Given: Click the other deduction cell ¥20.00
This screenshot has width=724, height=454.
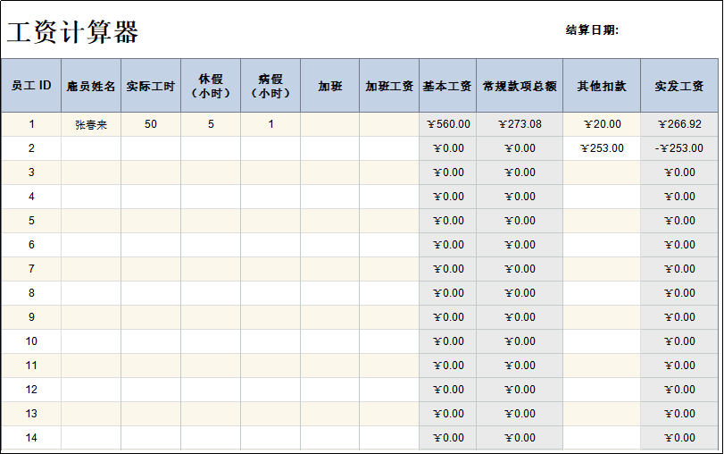Looking at the screenshot, I should pos(602,124).
